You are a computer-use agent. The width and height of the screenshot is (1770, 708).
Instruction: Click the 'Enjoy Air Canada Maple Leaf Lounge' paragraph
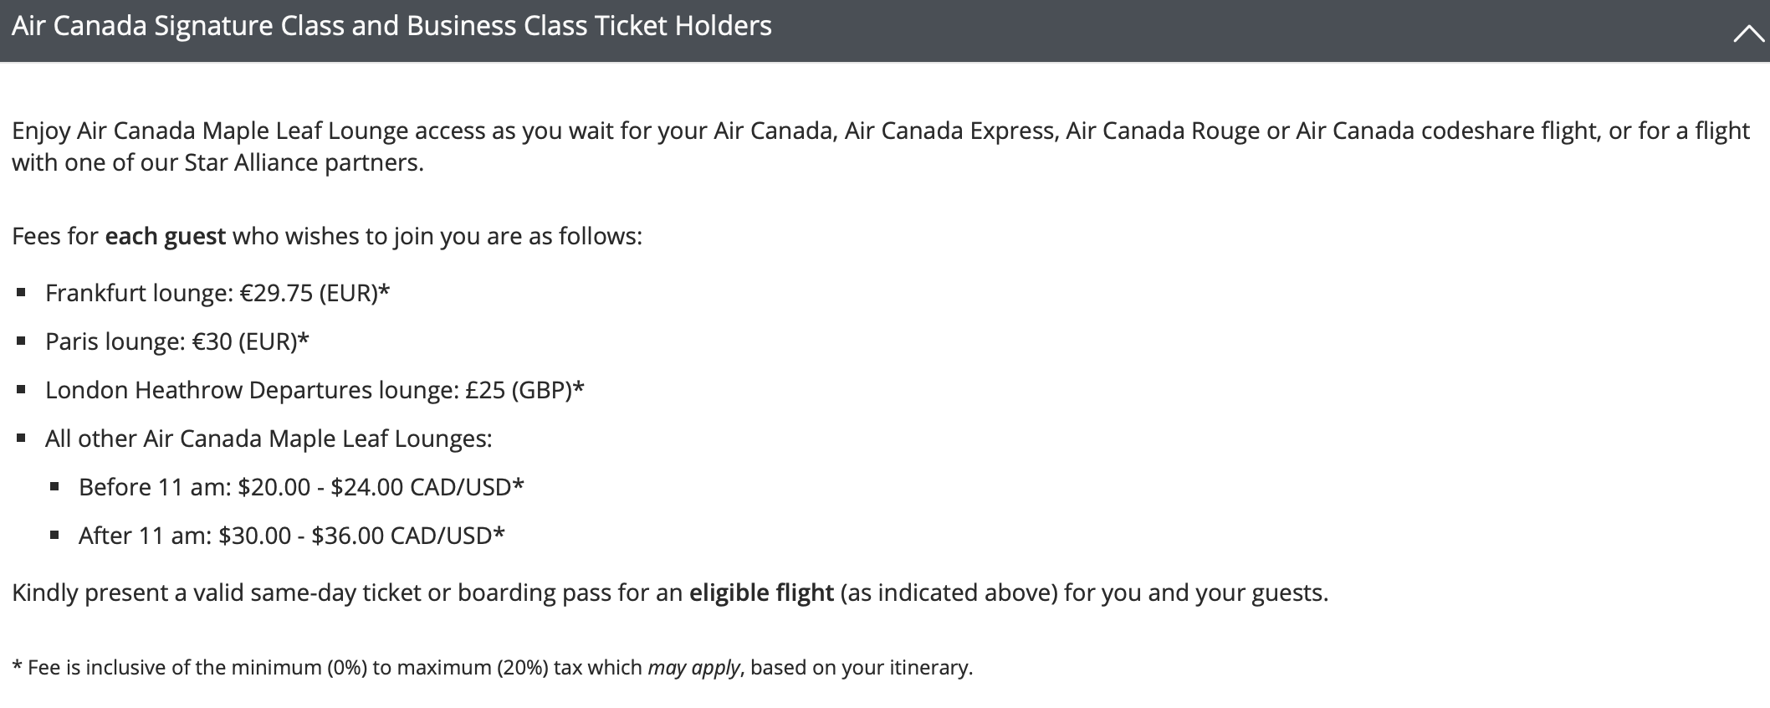[881, 146]
